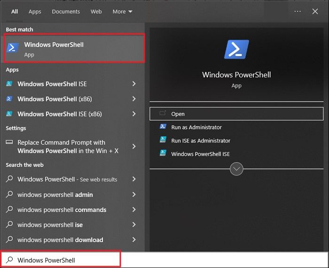Image resolution: width=329 pixels, height=268 pixels.
Task: Click Open in the preview pane
Action: pos(236,114)
